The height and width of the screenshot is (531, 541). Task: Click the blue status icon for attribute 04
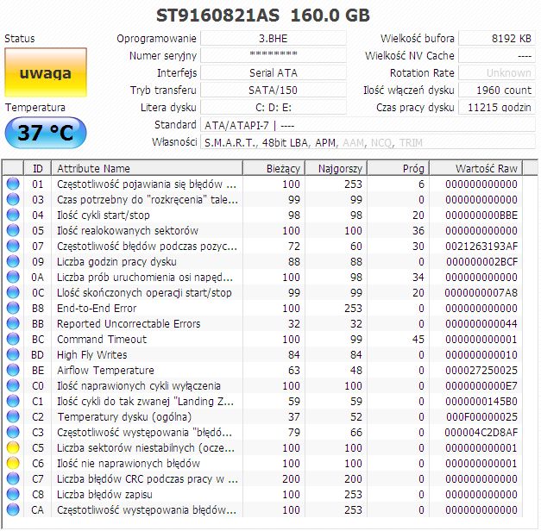coord(13,215)
